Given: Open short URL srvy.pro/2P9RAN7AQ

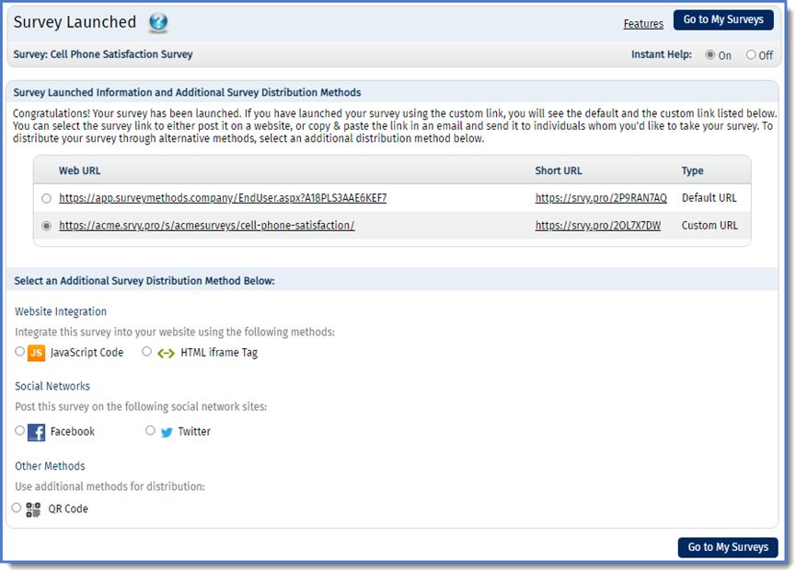Looking at the screenshot, I should (601, 198).
